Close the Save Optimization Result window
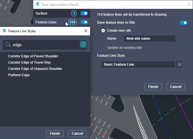Image resolution: width=193 pixels, height=139 pixels. click(188, 5)
